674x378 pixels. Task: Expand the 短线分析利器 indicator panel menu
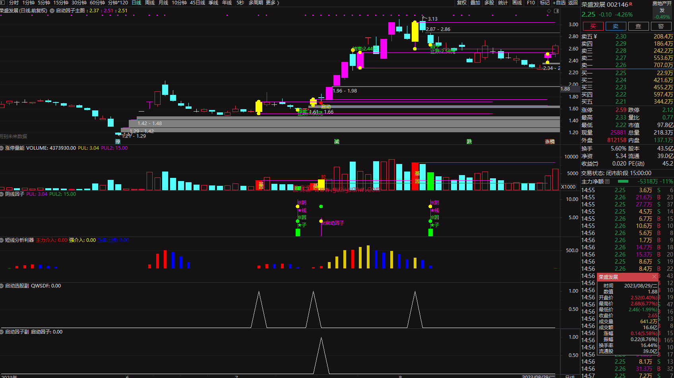pos(2,240)
